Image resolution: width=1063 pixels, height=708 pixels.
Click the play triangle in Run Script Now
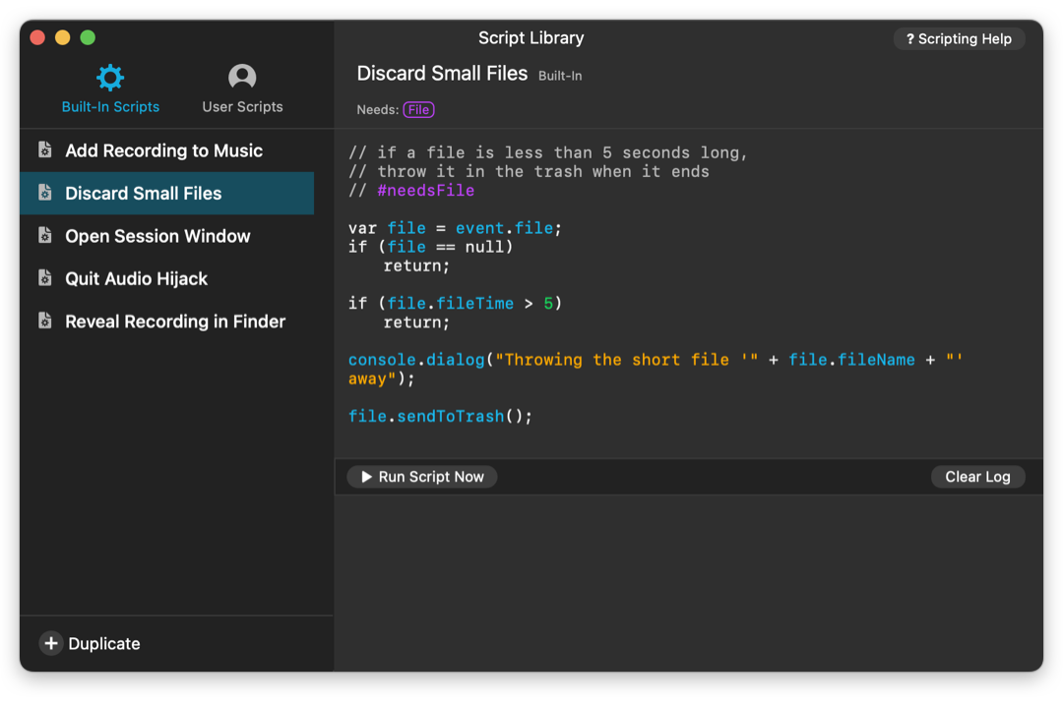(367, 477)
